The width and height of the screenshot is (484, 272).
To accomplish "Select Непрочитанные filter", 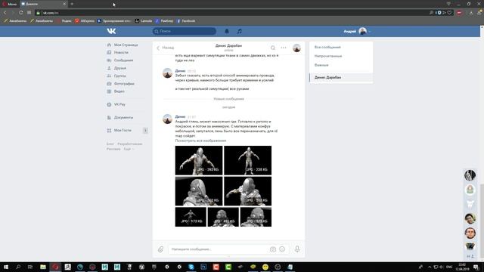I will pyautogui.click(x=328, y=56).
